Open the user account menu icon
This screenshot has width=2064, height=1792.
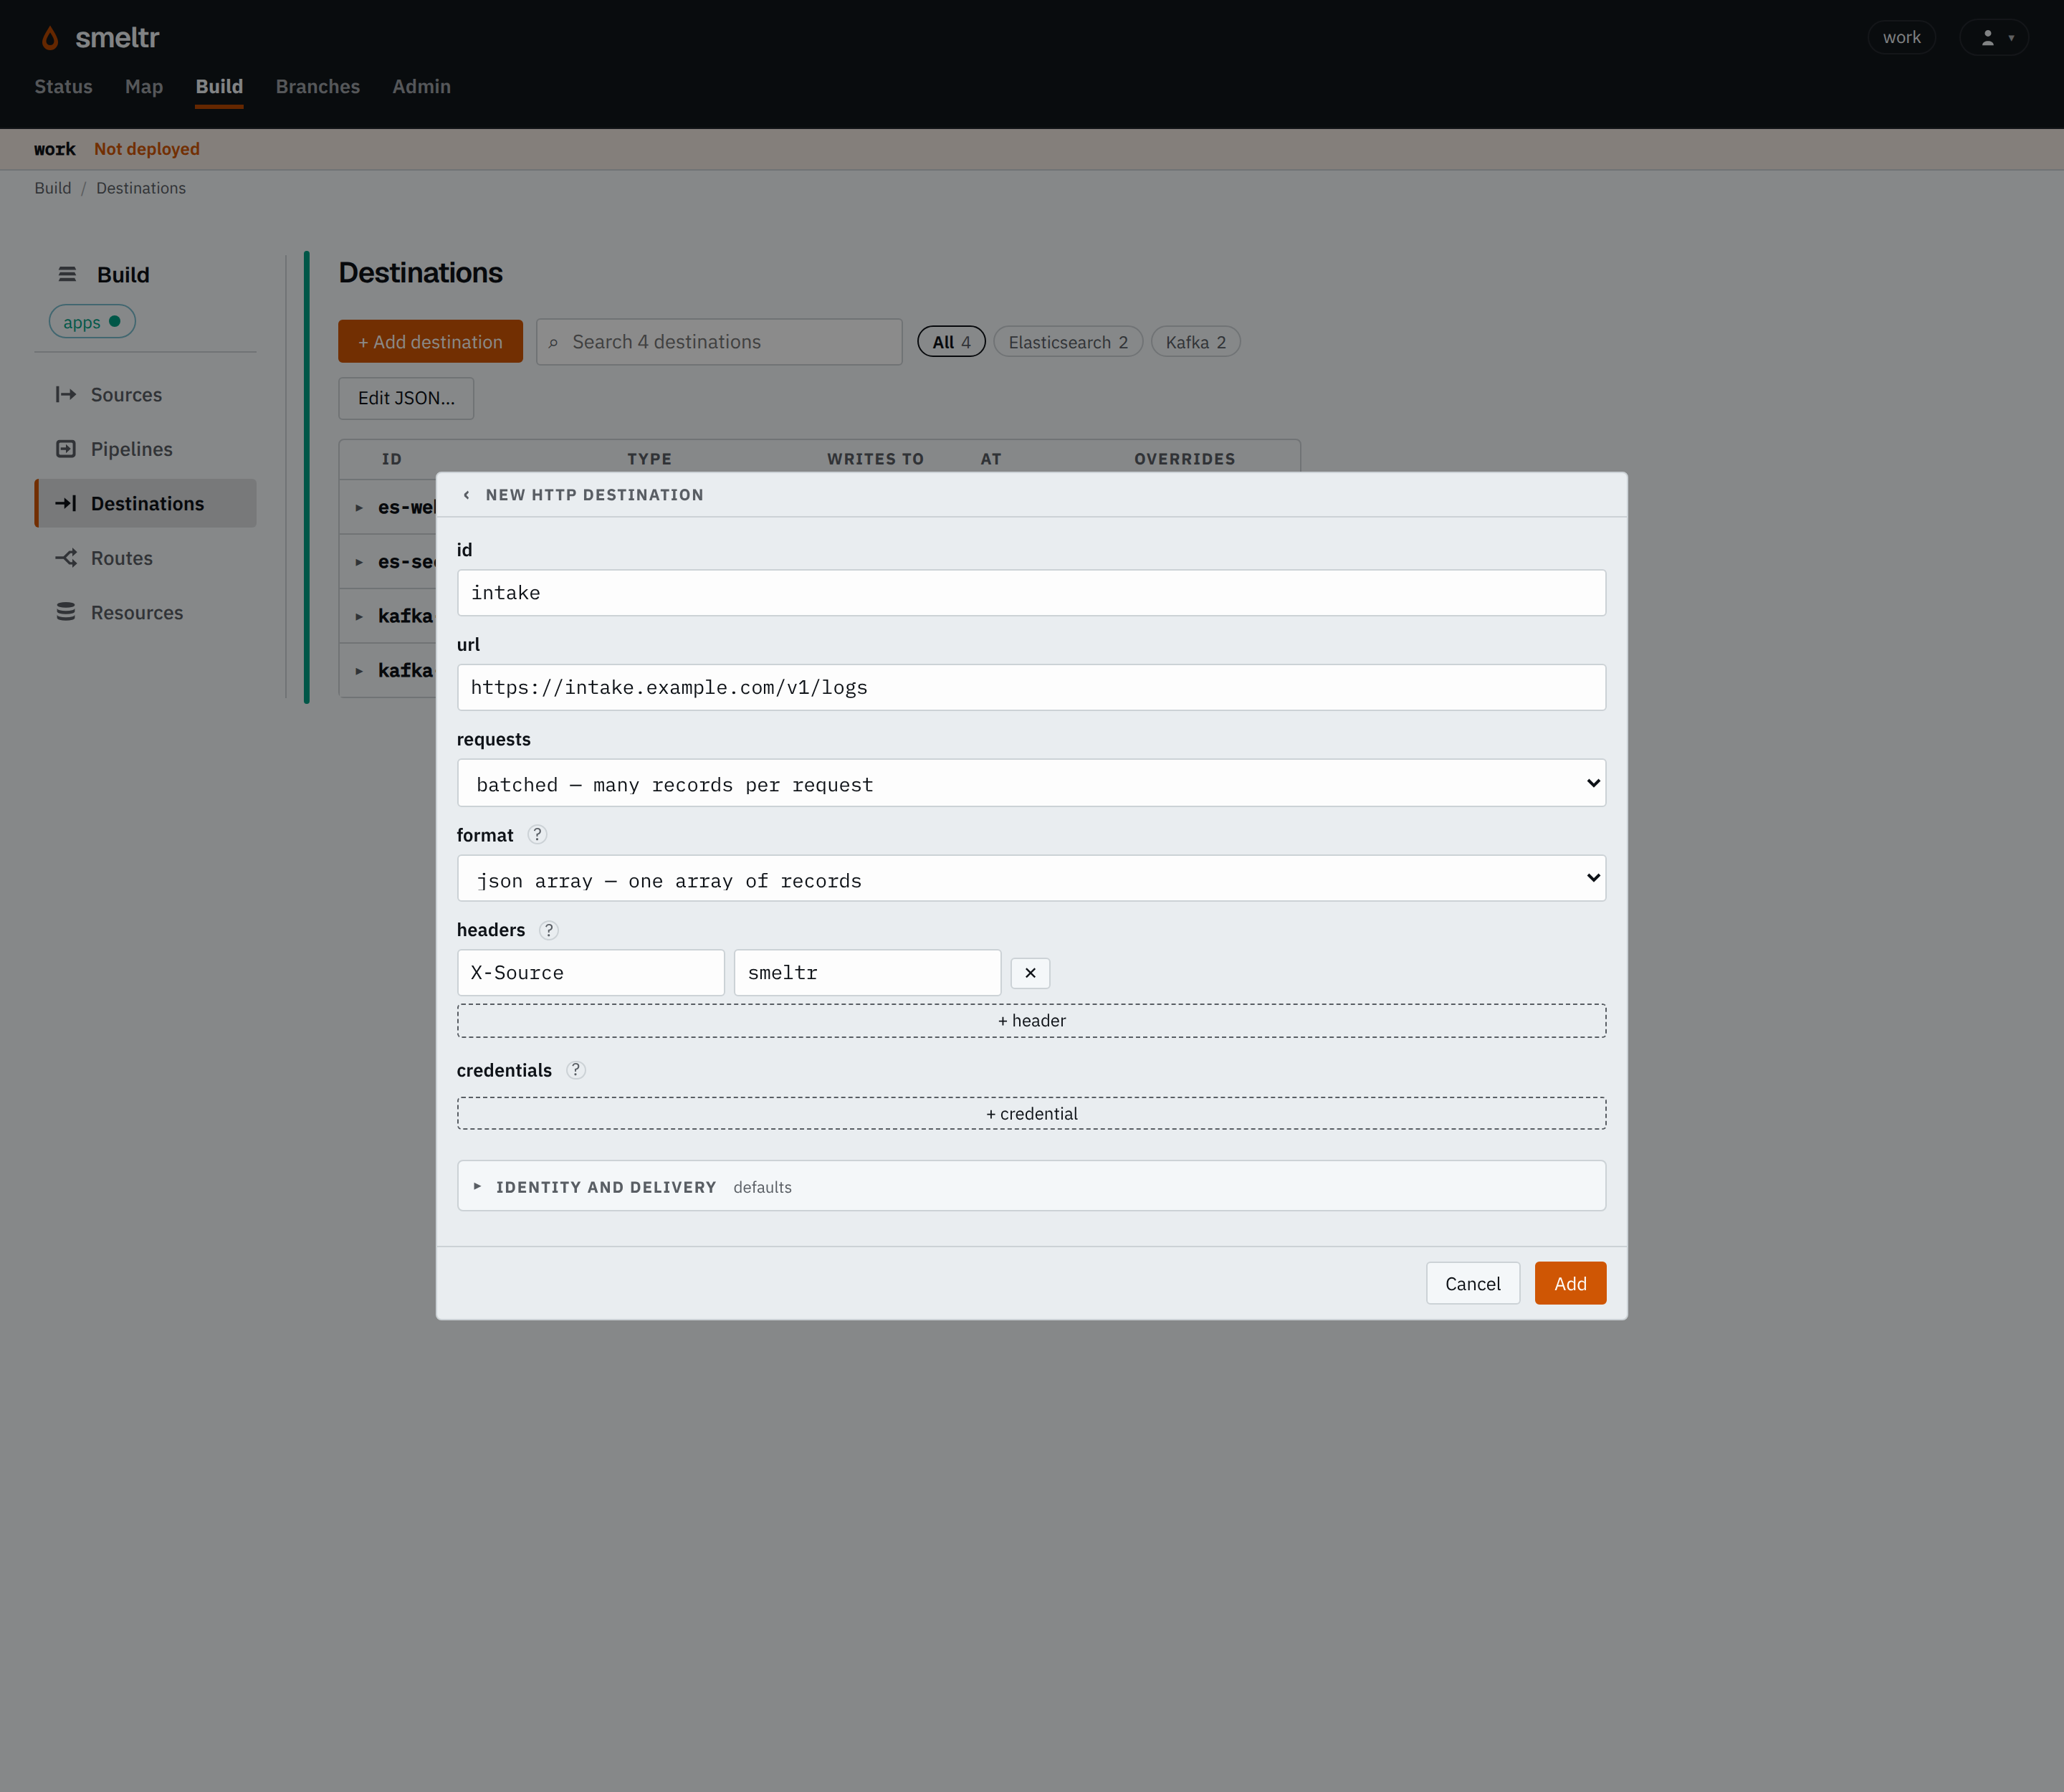[1993, 38]
